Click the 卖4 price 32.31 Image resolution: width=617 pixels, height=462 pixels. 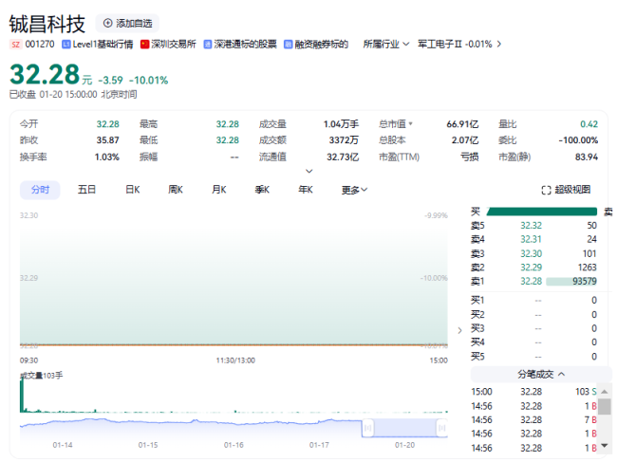click(x=531, y=239)
